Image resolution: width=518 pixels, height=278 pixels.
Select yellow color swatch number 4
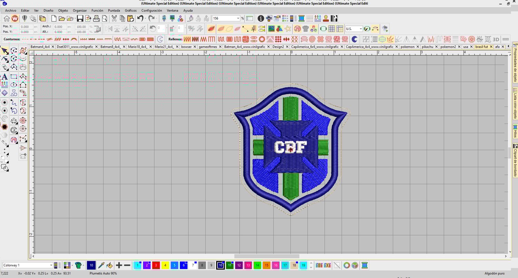coord(165,265)
